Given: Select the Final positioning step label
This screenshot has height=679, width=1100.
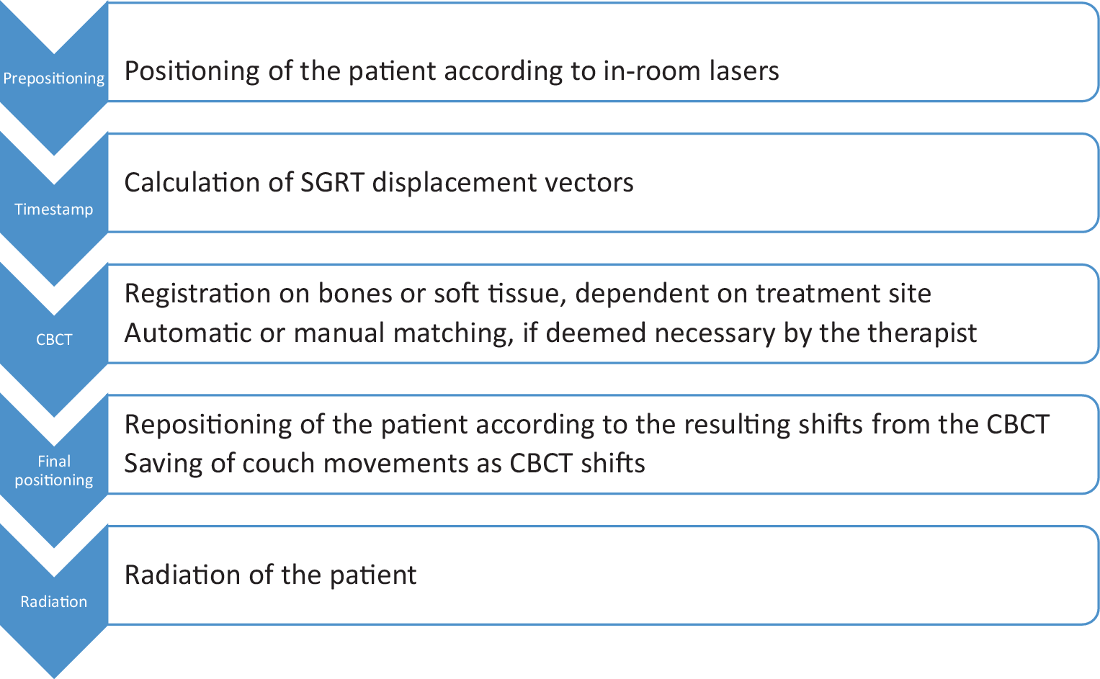Looking at the screenshot, I should point(54,471).
